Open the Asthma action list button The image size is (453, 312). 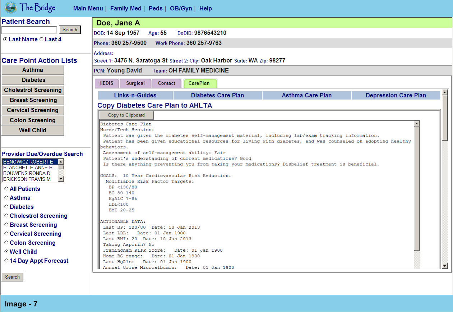33,70
